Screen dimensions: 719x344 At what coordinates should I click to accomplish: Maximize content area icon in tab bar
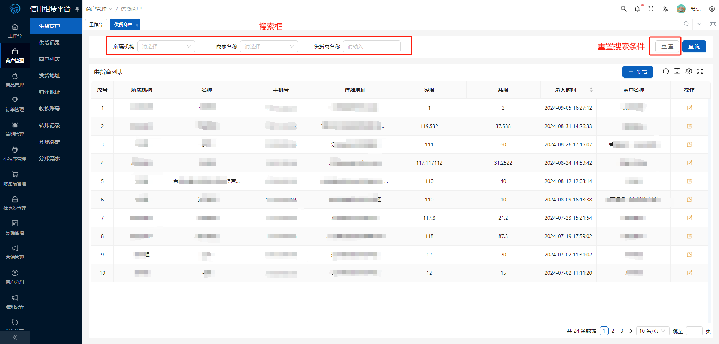point(713,24)
